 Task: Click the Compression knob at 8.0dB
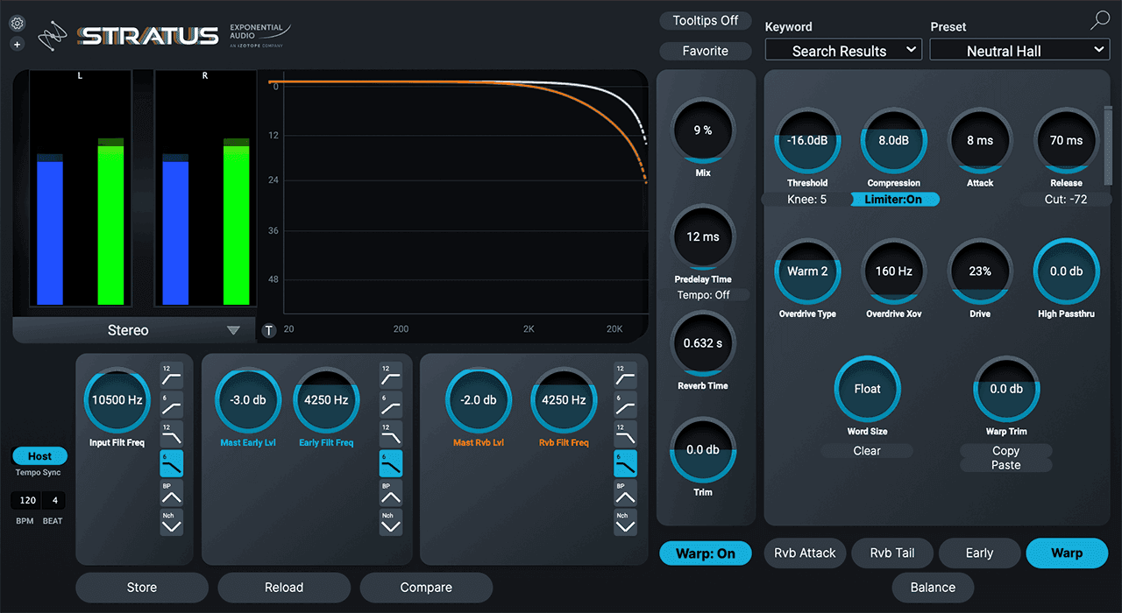pos(894,140)
